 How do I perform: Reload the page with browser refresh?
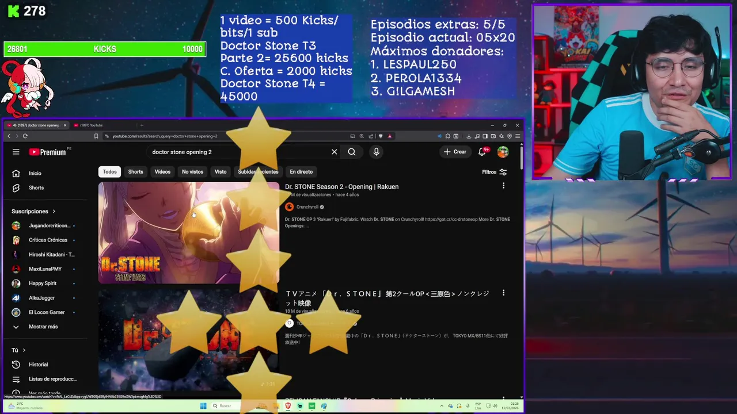click(x=25, y=136)
